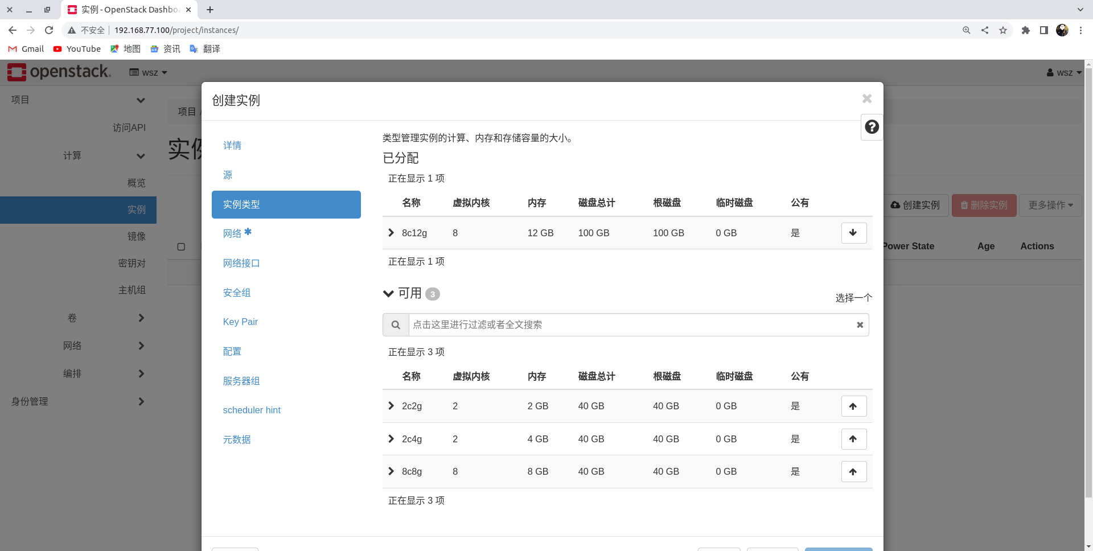Open 密钥对 in sidebar
The image size is (1093, 551).
point(132,264)
